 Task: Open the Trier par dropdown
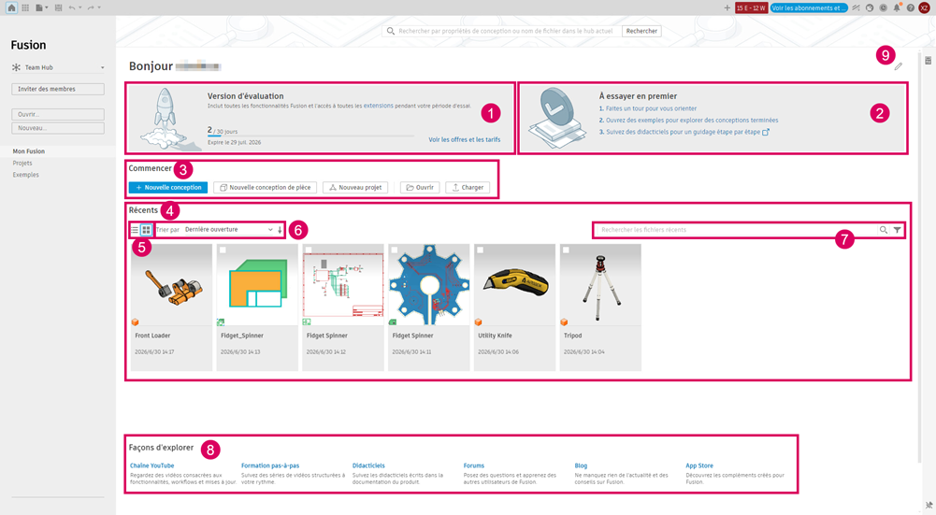coord(229,230)
